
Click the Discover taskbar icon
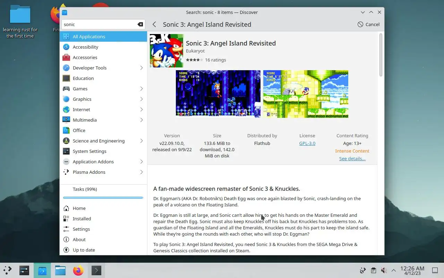42,270
